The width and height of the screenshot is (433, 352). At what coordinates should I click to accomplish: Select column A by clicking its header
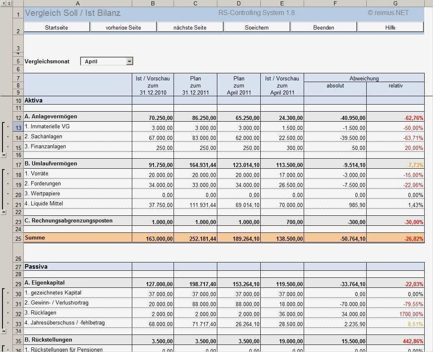click(78, 2)
